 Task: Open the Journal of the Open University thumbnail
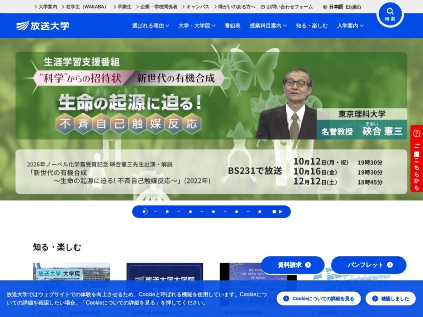pyautogui.click(x=258, y=272)
